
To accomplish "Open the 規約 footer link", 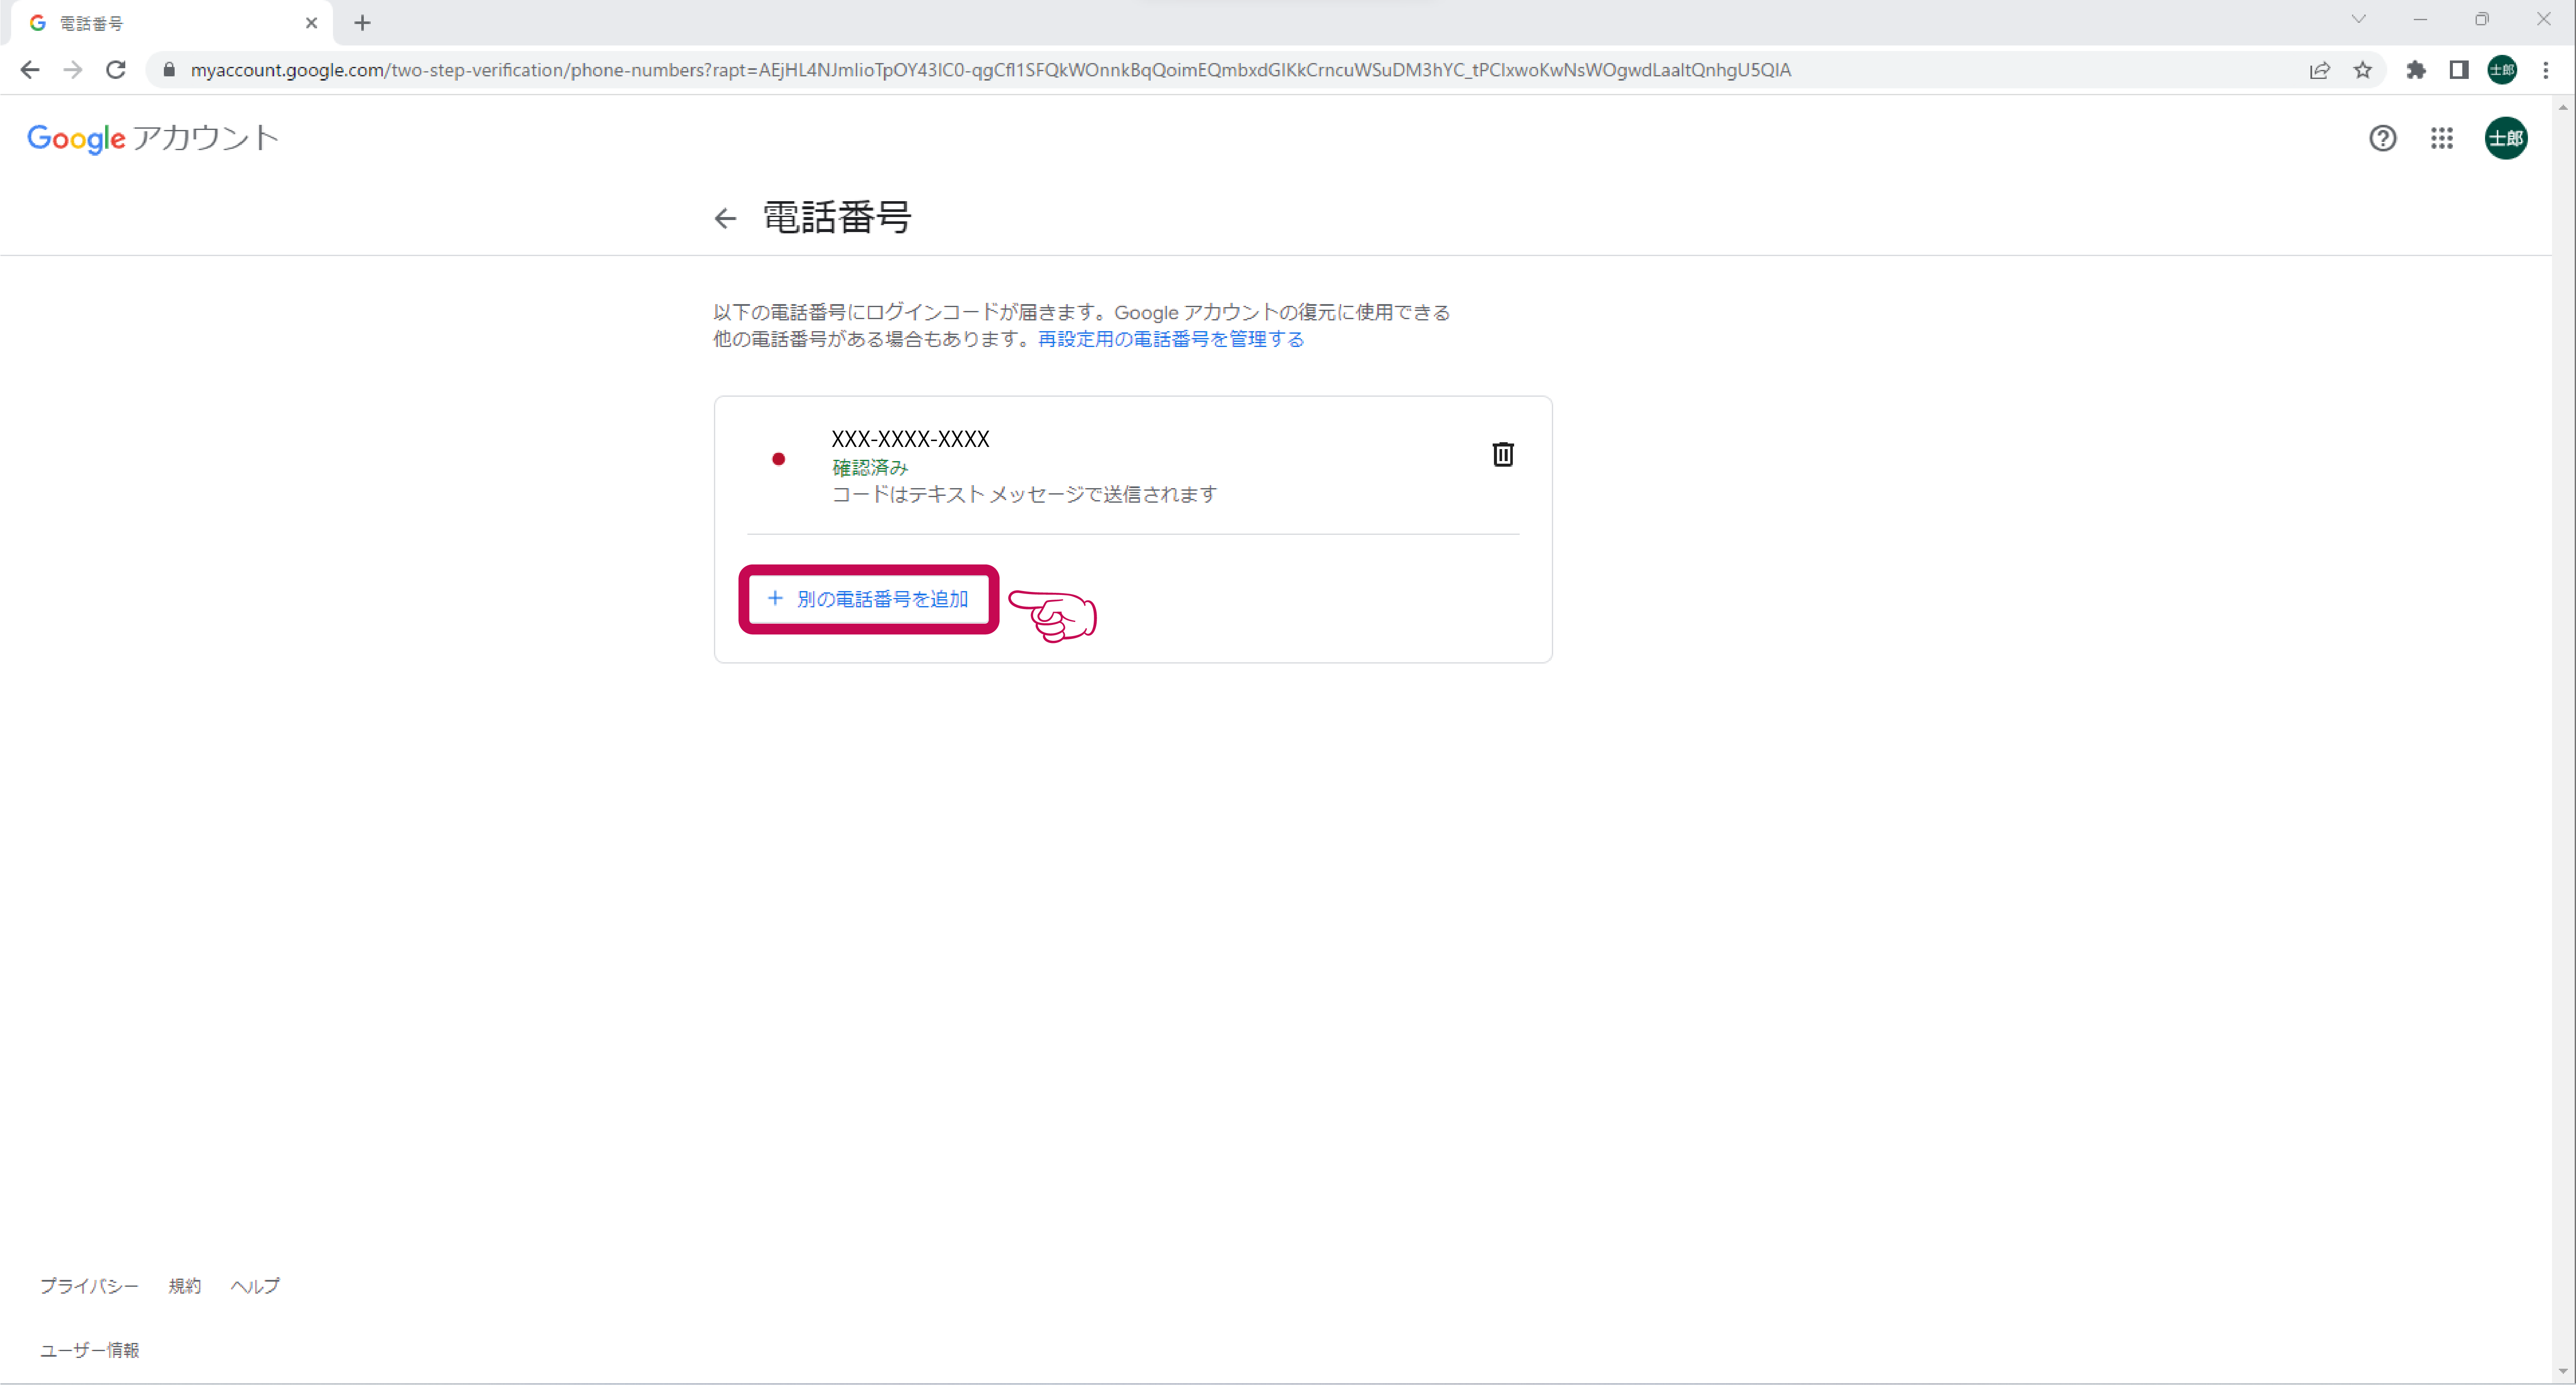I will tap(184, 1286).
